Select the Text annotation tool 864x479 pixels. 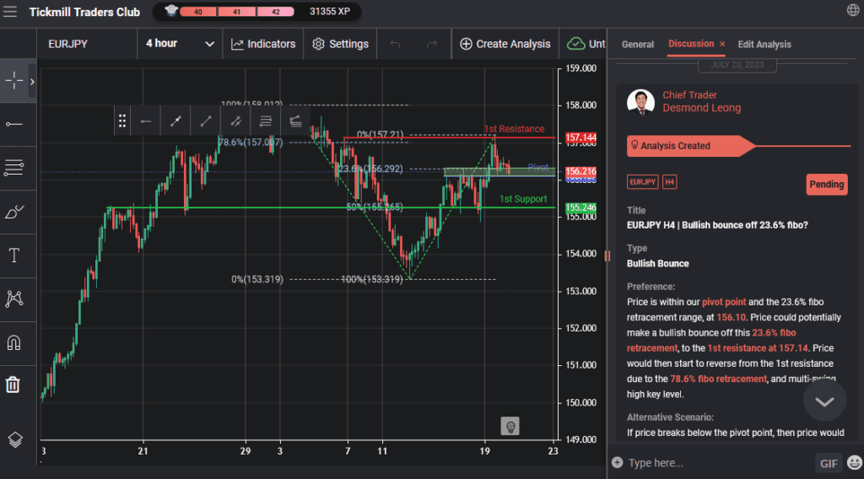pyautogui.click(x=13, y=256)
